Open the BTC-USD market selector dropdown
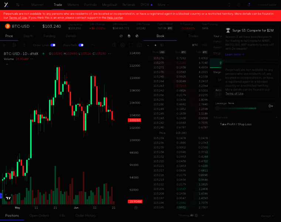The image size is (281, 222). click(19, 26)
